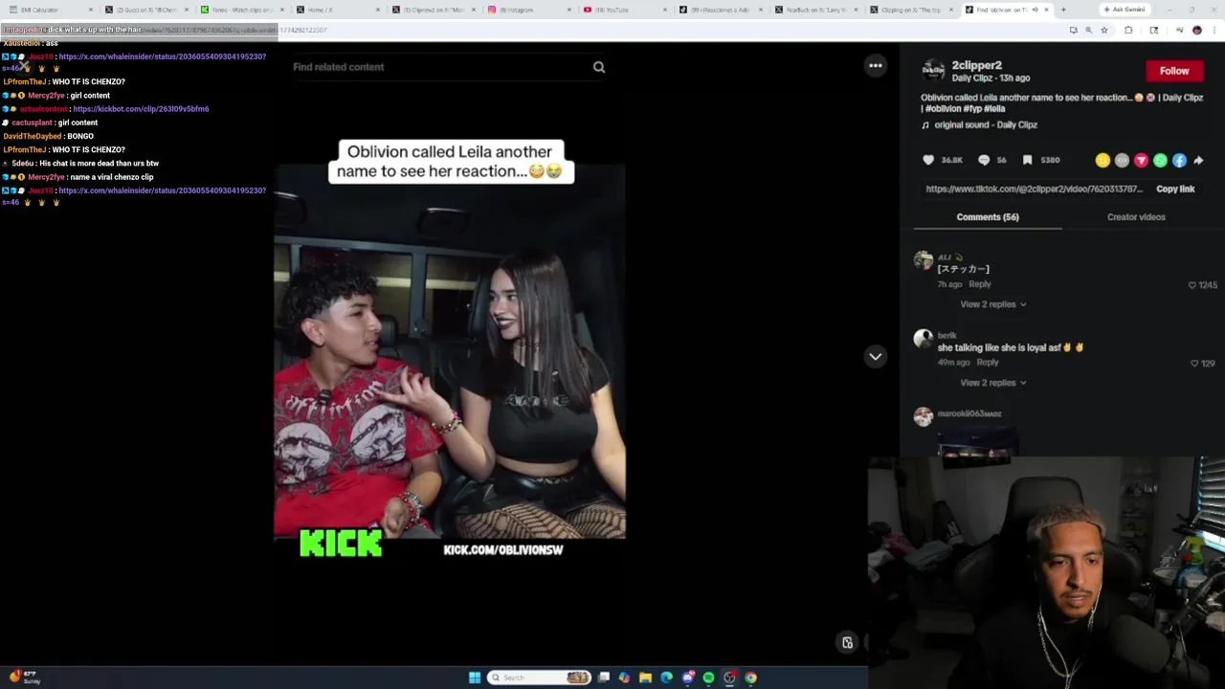Viewport: 1225px width, 689px height.
Task: Reply to the ALI comment
Action: coord(979,284)
